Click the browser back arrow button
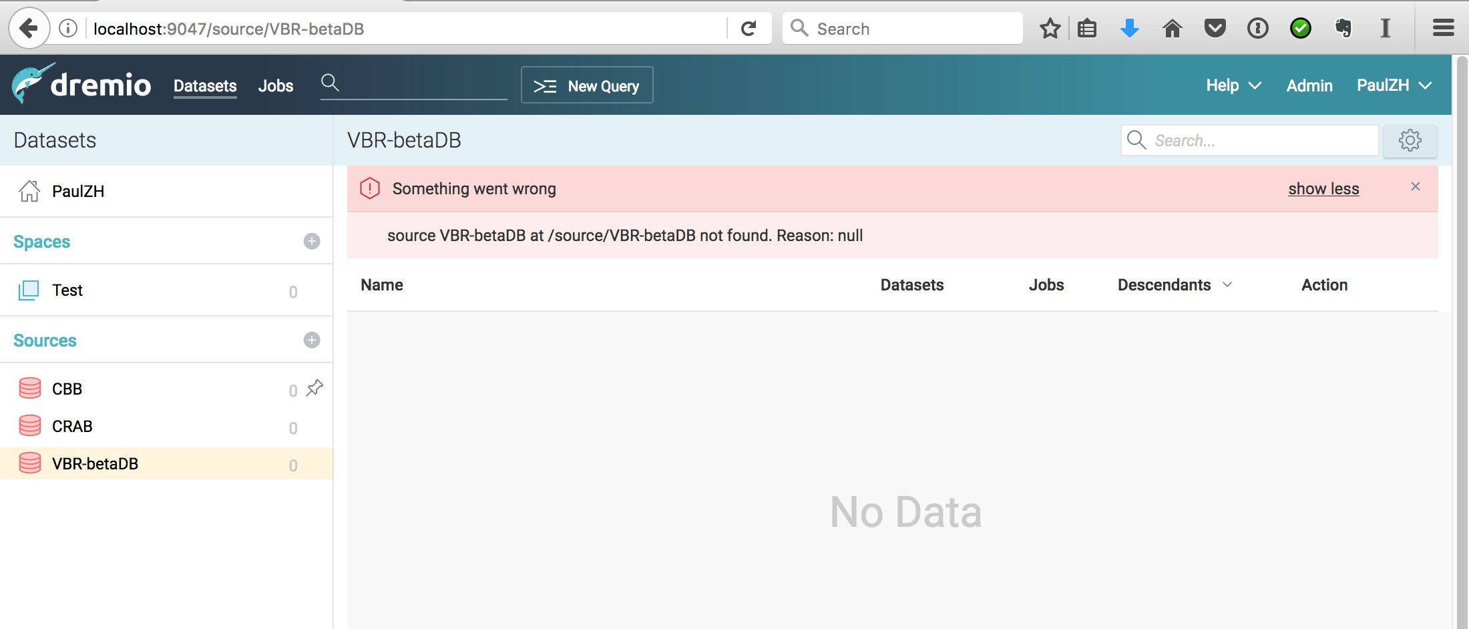Image resolution: width=1469 pixels, height=629 pixels. pos(29,28)
